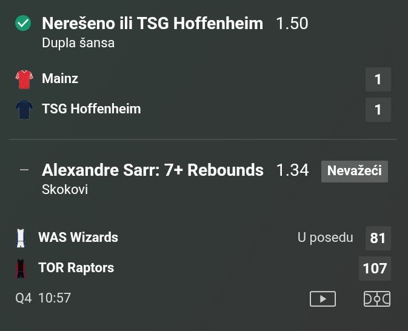408x331 pixels.
Task: Open Alexandre Sarr: 7+ Rebounds selection
Action: (152, 170)
